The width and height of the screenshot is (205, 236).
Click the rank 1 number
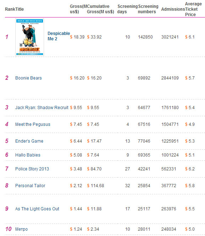pyautogui.click(x=7, y=37)
